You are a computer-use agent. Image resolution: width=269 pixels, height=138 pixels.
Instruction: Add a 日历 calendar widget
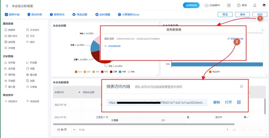click(x=31, y=36)
